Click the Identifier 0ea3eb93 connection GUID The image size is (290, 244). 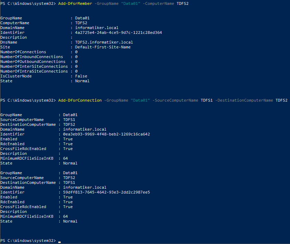[x=107, y=134]
